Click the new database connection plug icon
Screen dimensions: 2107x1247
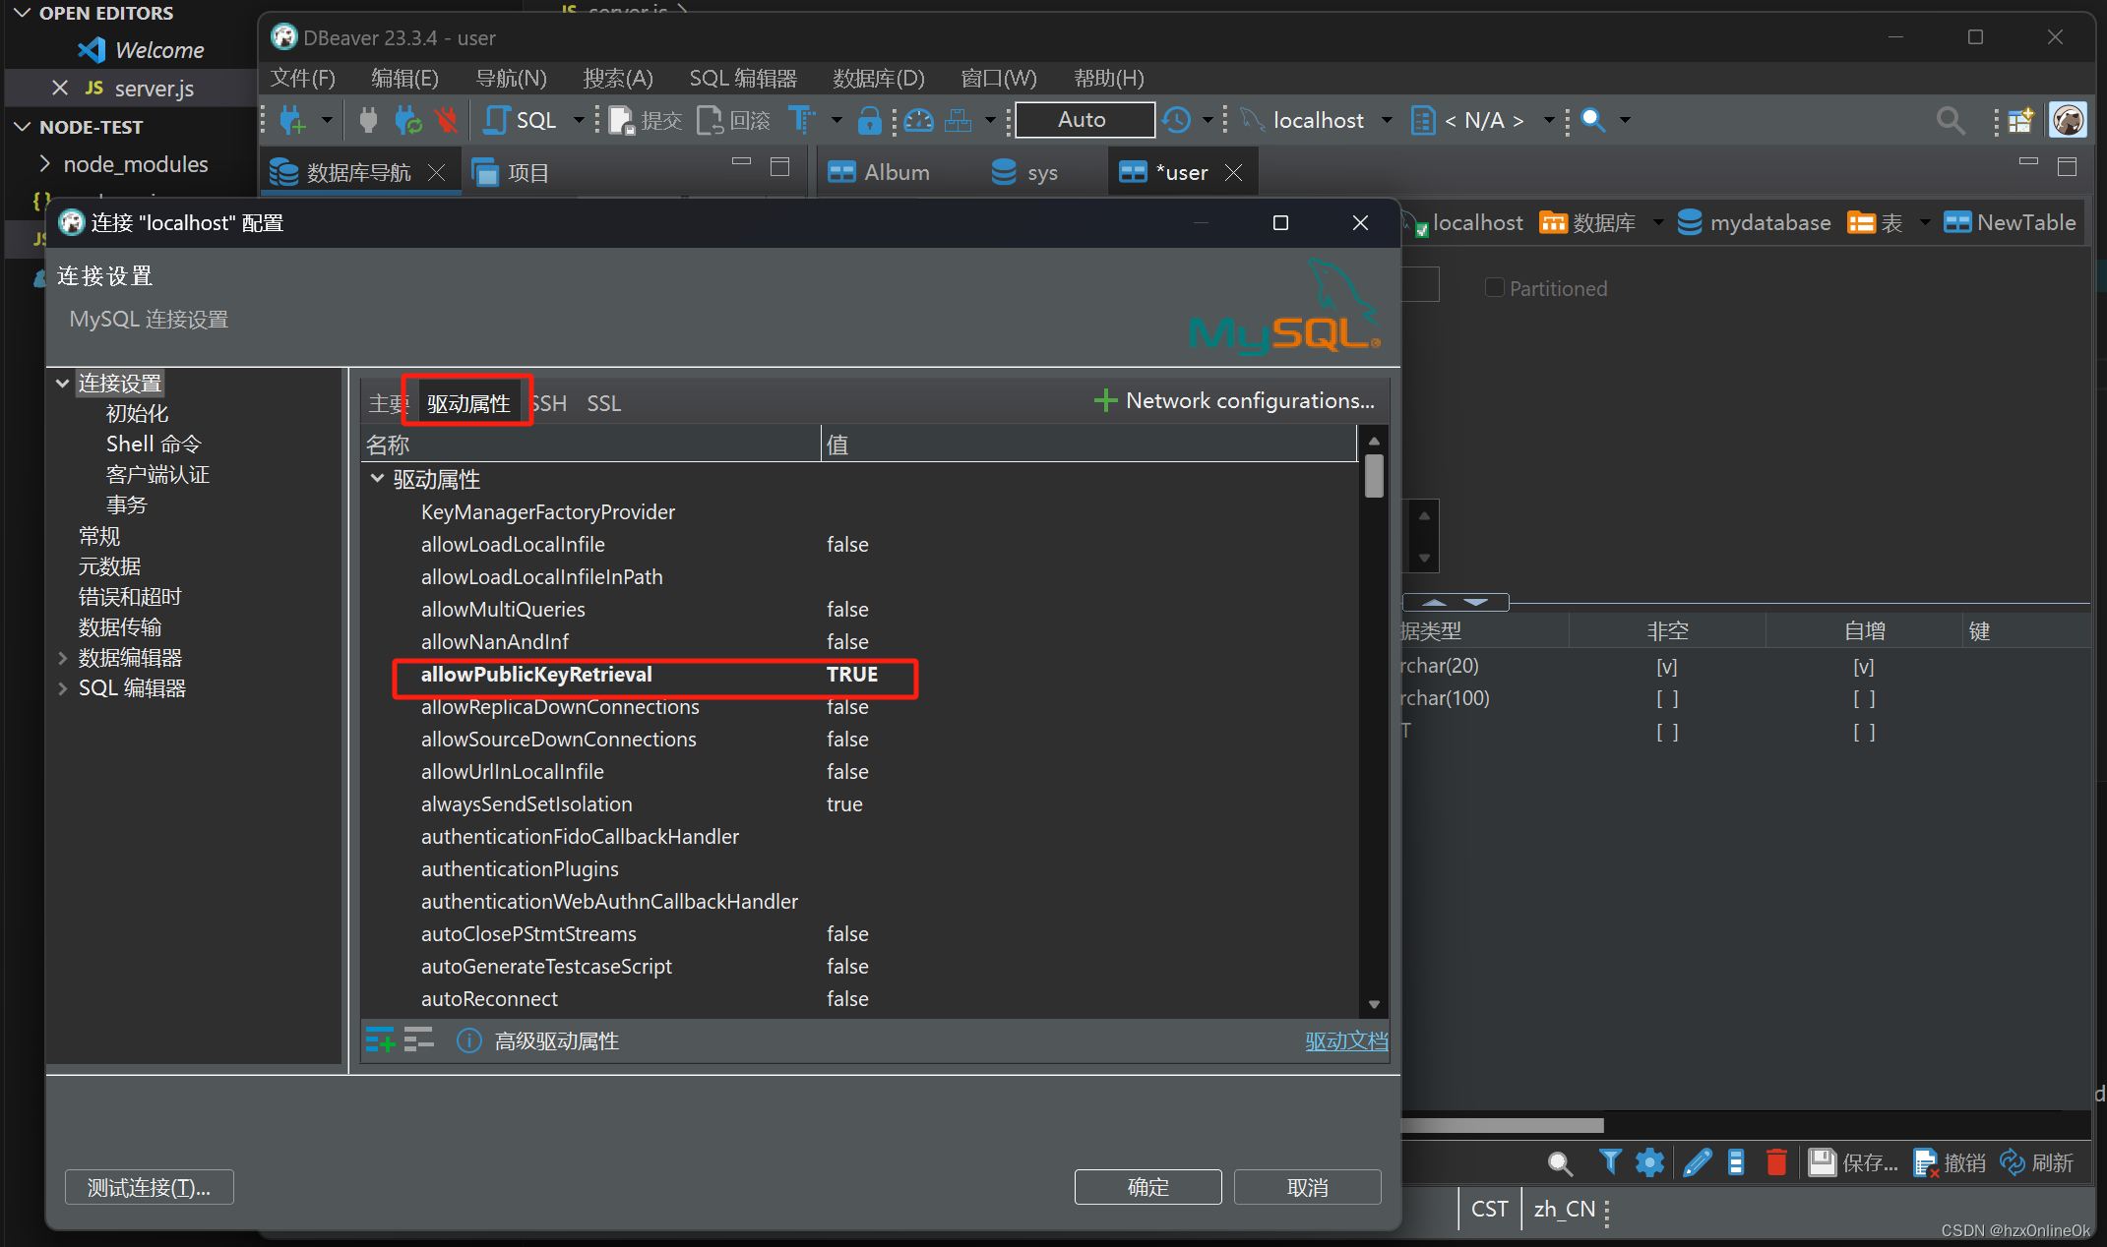[x=292, y=120]
